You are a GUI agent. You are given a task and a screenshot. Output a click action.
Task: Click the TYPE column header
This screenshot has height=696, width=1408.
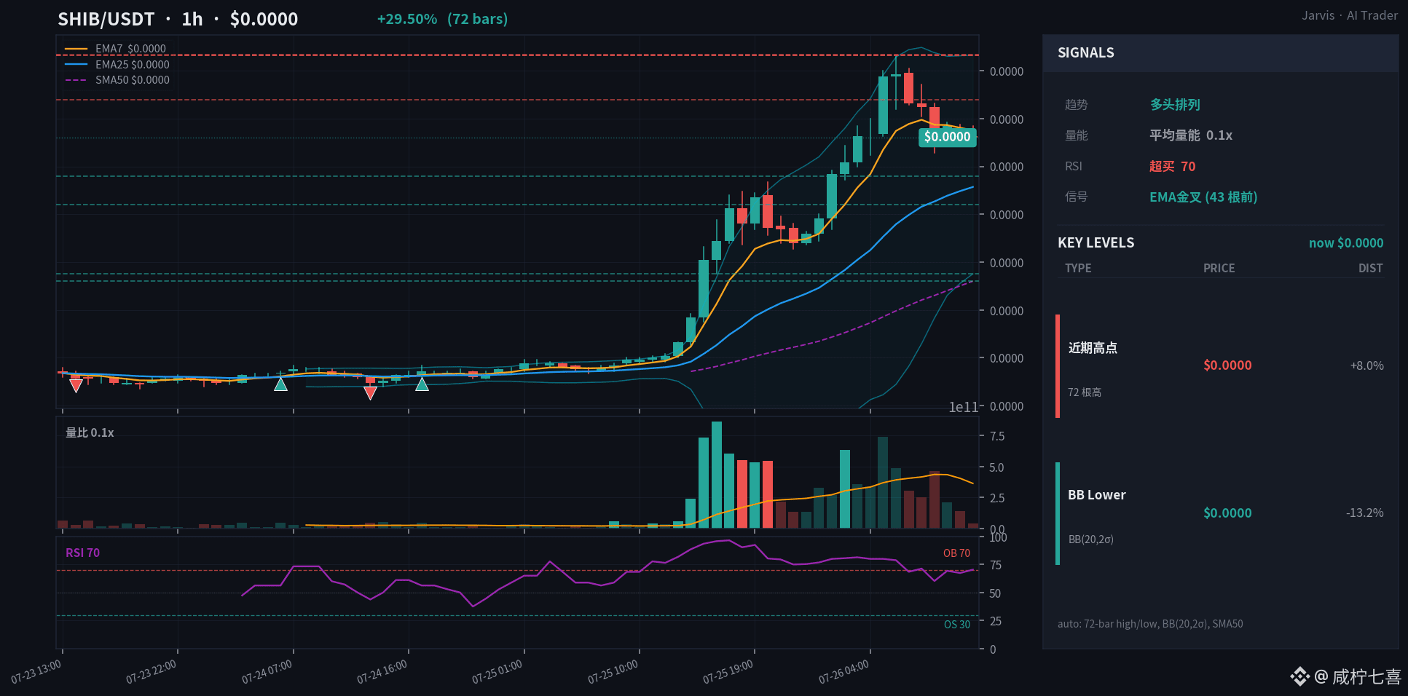1078,268
